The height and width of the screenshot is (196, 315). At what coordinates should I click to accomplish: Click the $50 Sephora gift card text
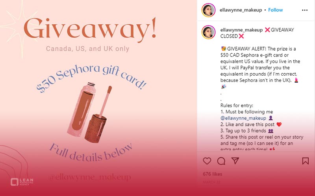coord(91,78)
